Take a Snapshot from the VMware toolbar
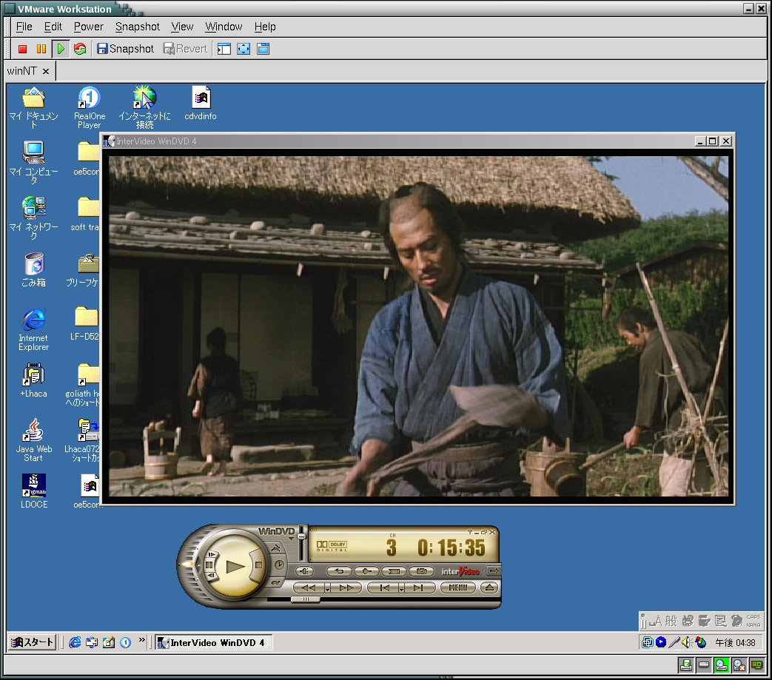The image size is (772, 680). point(126,49)
